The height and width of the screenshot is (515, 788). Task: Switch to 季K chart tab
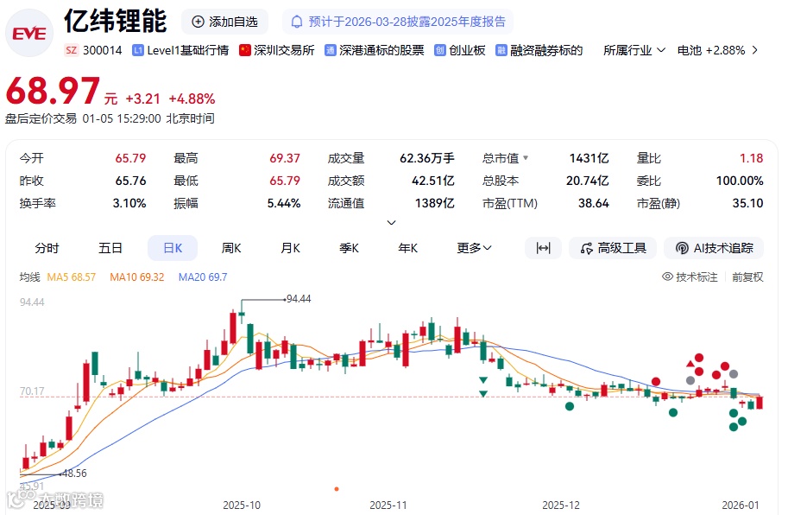(349, 248)
